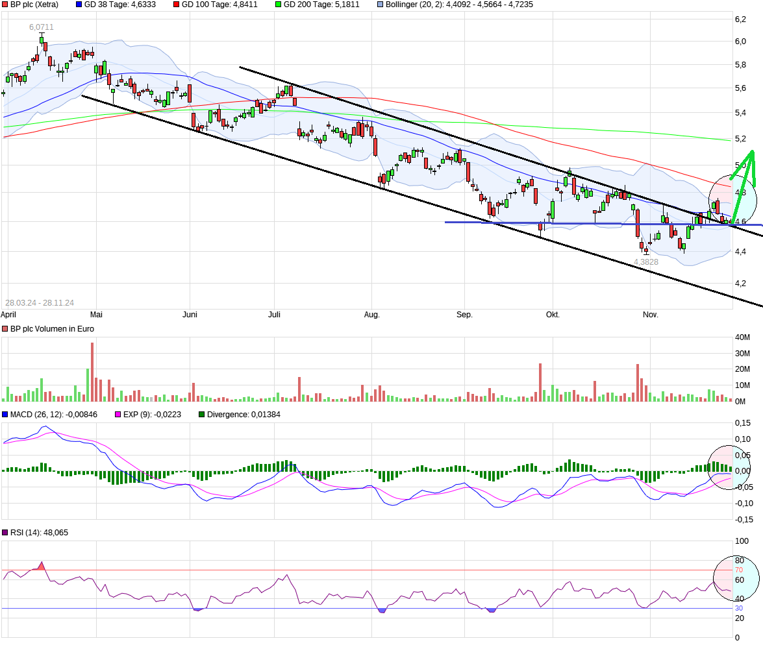Viewport: 763px width, 645px height.
Task: Click the blue GD 38 Tage legend square
Action: coord(79,5)
